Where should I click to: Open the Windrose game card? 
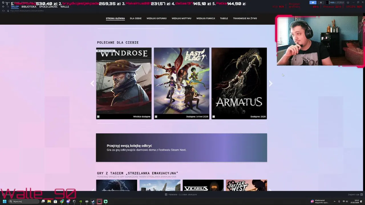[x=124, y=83]
